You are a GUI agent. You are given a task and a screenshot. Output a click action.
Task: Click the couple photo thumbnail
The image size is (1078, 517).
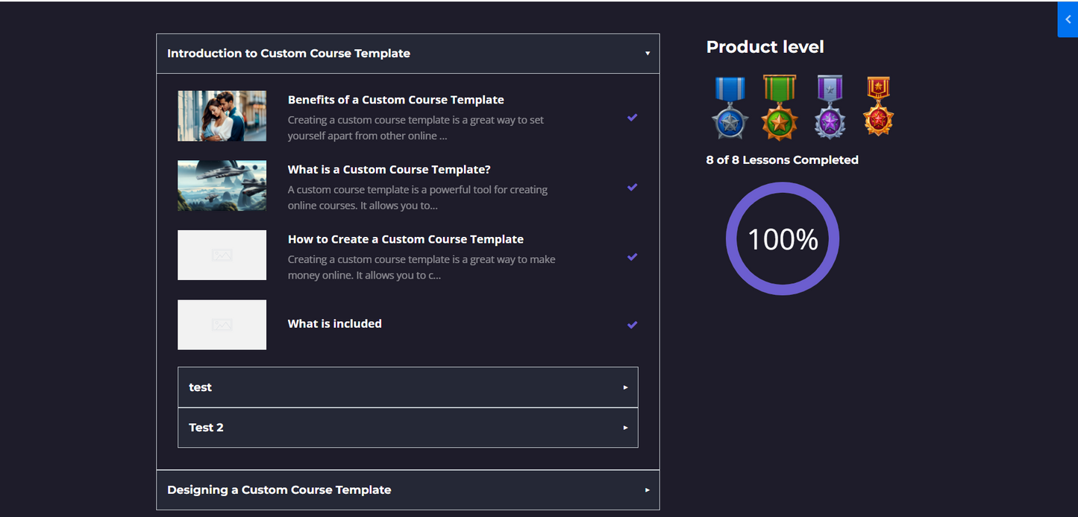(222, 116)
